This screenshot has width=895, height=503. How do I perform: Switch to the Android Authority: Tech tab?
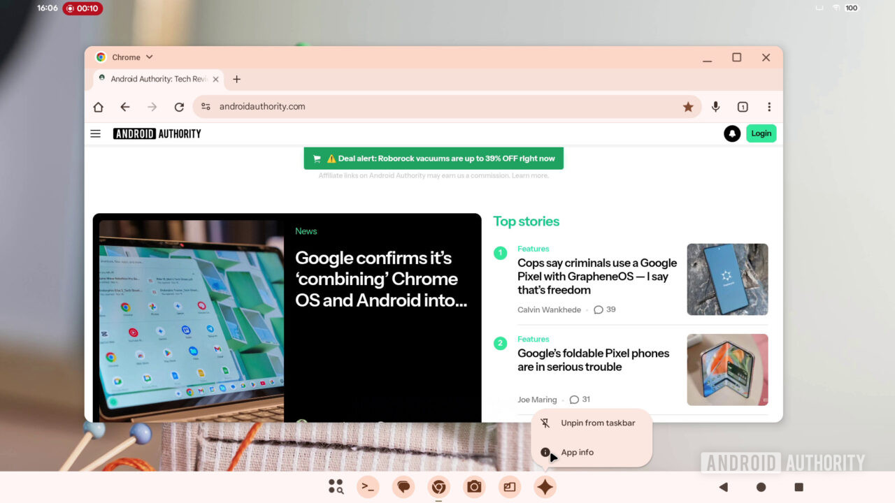click(x=155, y=79)
